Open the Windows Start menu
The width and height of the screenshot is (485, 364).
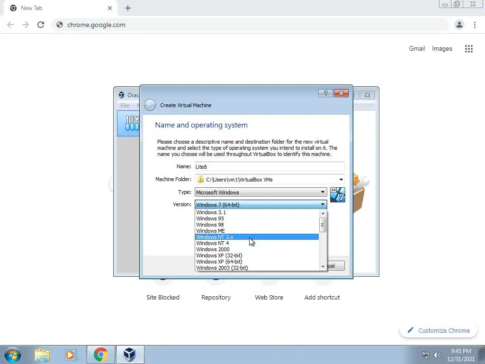pos(12,355)
